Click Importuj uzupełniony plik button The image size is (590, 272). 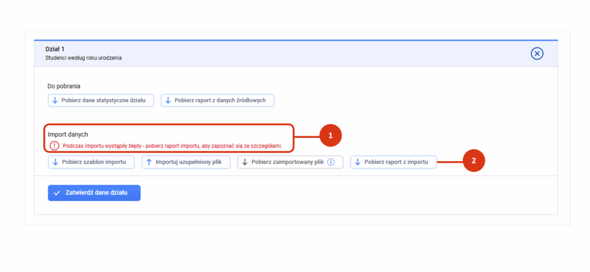[x=186, y=162]
